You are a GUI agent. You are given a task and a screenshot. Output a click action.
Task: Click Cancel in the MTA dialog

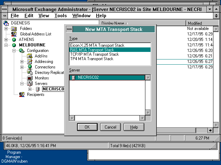(110, 127)
